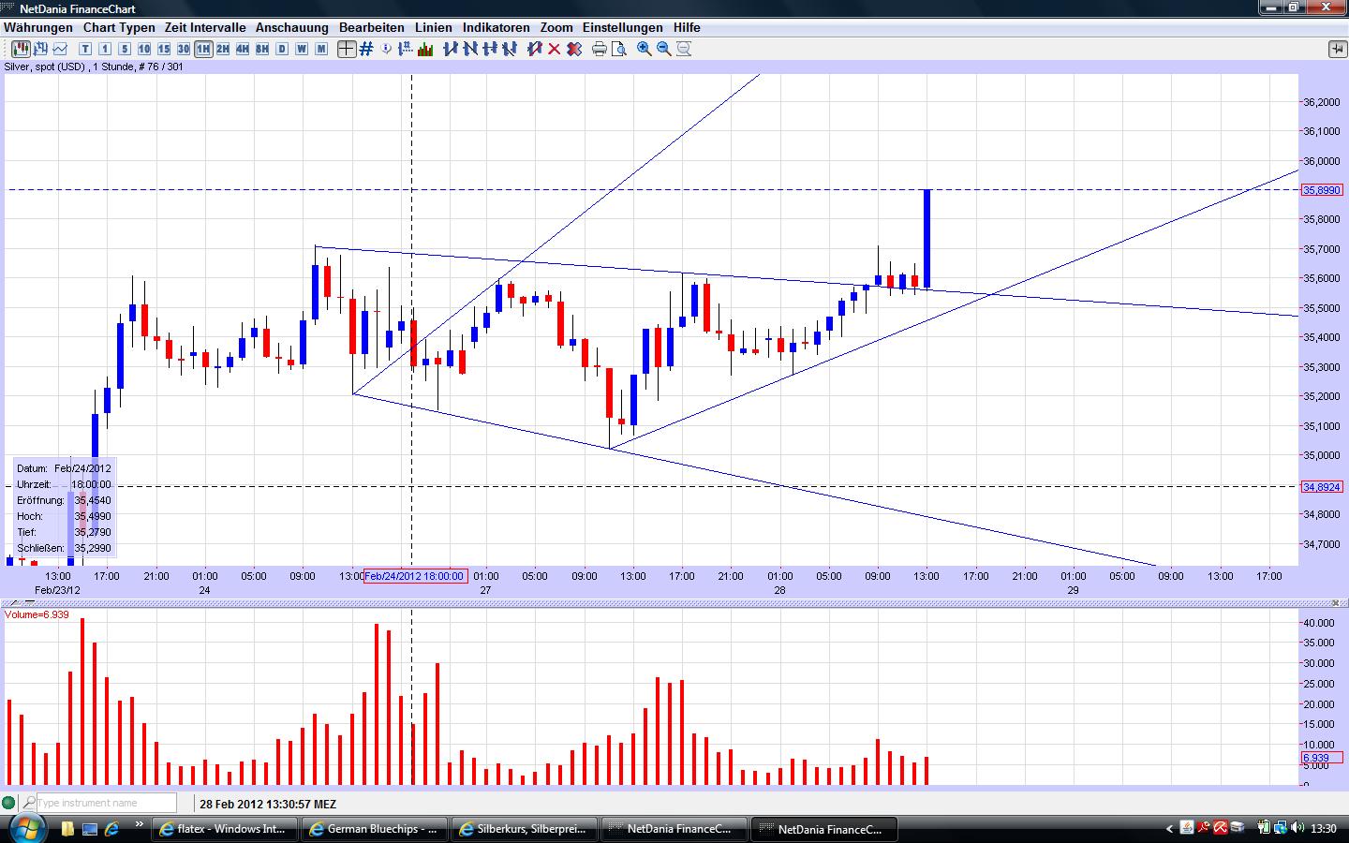Open the Bearbeiten menu
The width and height of the screenshot is (1349, 843).
372,28
